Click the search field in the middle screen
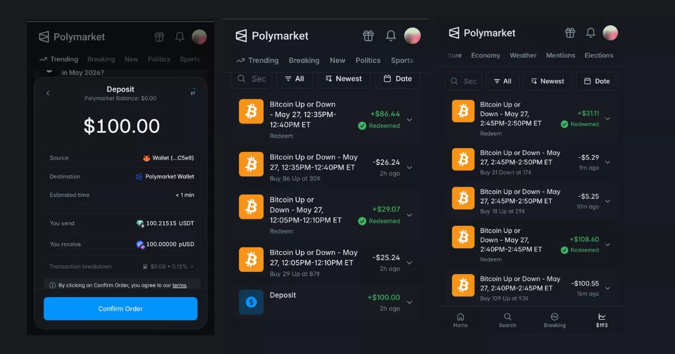The height and width of the screenshot is (354, 675). (x=251, y=79)
